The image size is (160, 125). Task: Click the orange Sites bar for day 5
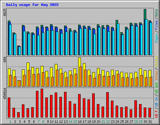click(29, 78)
